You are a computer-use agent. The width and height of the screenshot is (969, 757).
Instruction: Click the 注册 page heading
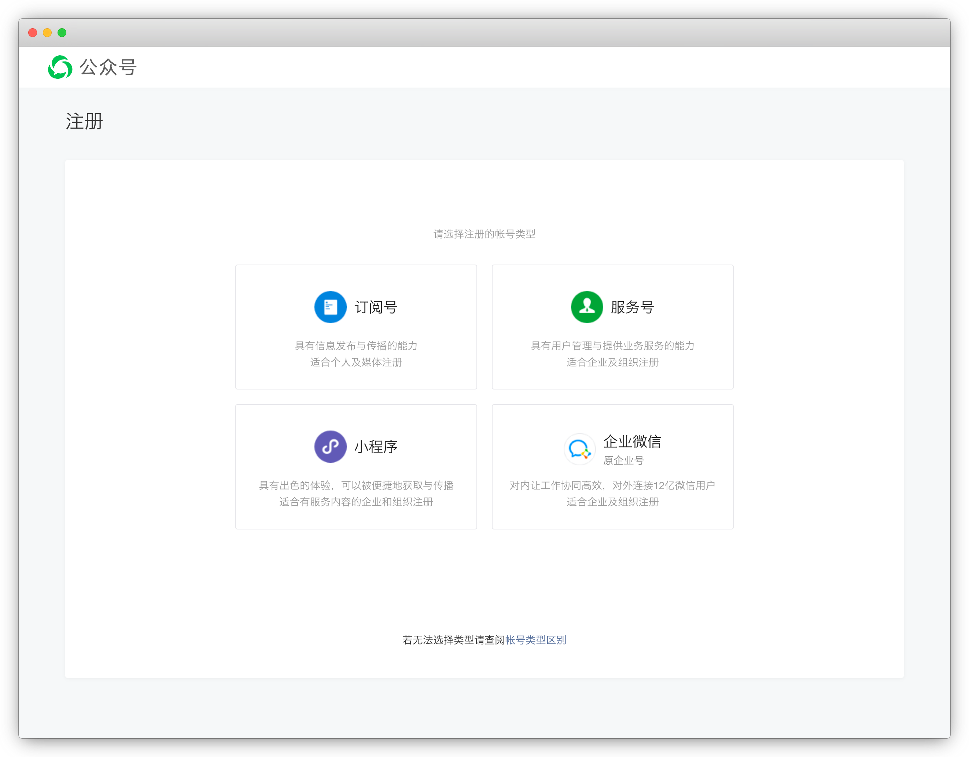coord(84,121)
